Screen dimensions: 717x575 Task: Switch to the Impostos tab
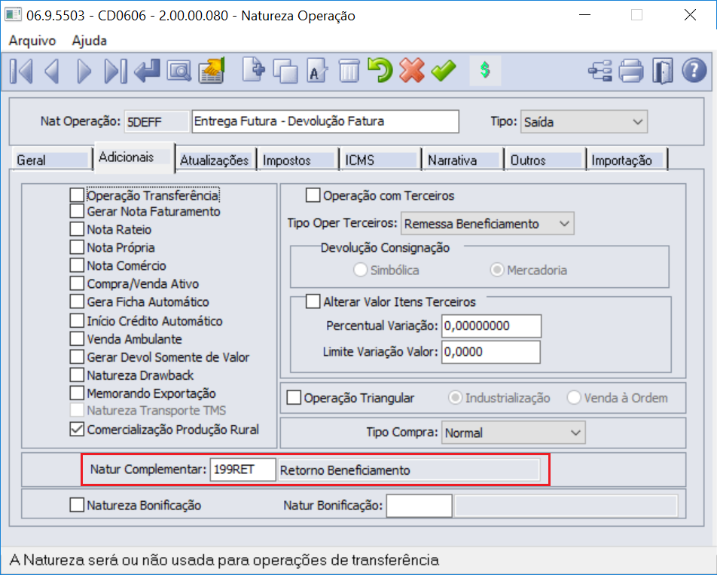coord(298,160)
